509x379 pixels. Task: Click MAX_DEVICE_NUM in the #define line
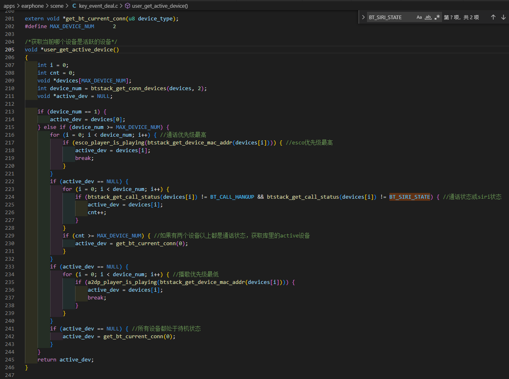point(72,26)
